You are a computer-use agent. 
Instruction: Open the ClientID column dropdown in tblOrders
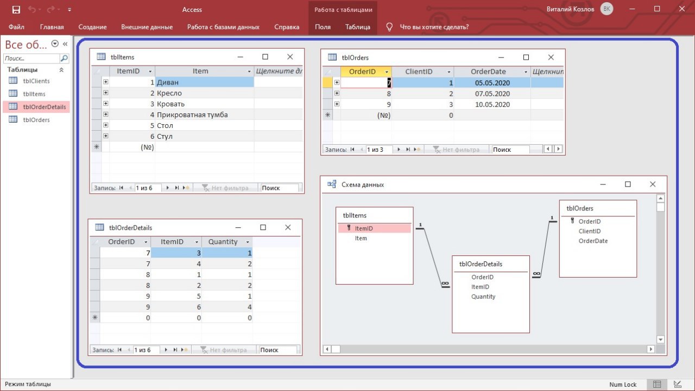tap(449, 72)
